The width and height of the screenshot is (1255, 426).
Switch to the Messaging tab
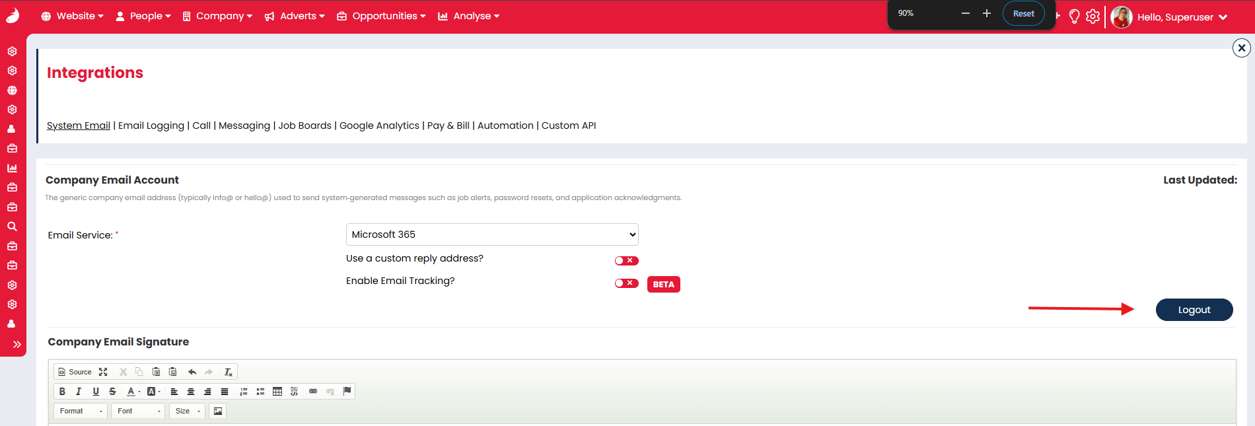244,125
